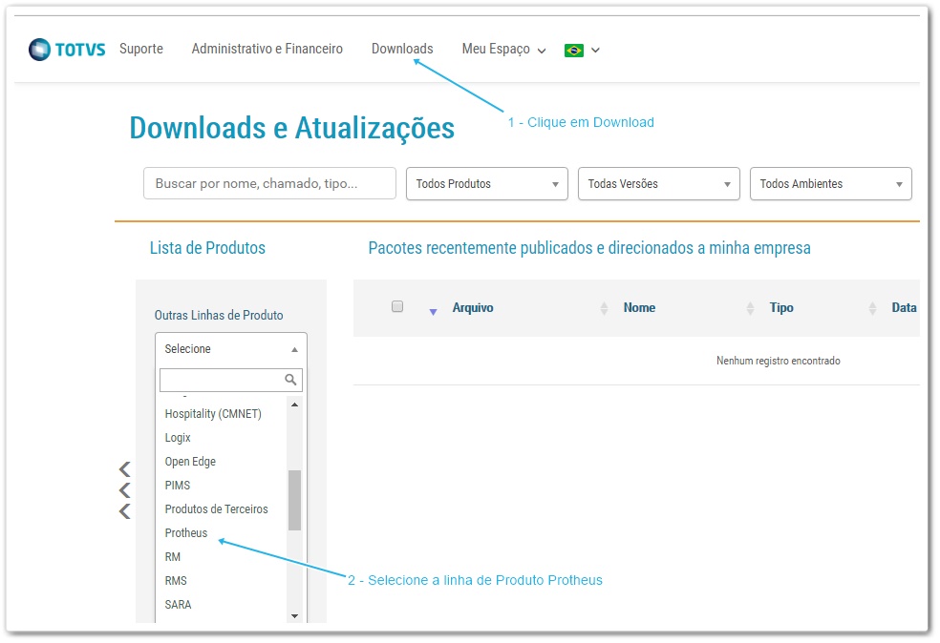Click the list scrollbar down arrow
940x643 pixels.
pos(294,616)
